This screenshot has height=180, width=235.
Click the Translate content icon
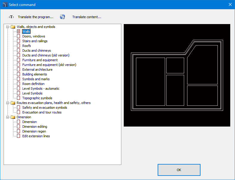click(62, 17)
